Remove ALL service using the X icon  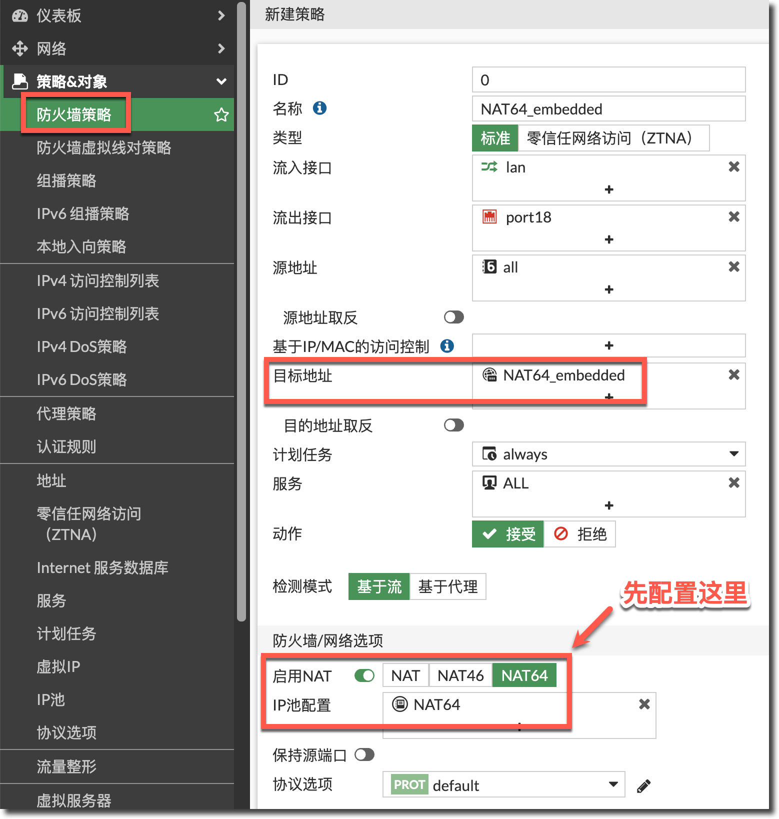coord(733,483)
